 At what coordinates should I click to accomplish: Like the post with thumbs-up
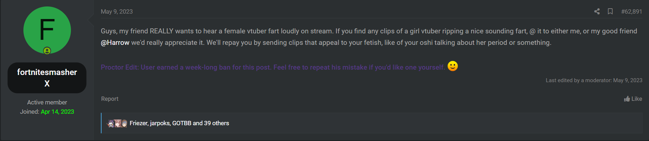(x=633, y=99)
